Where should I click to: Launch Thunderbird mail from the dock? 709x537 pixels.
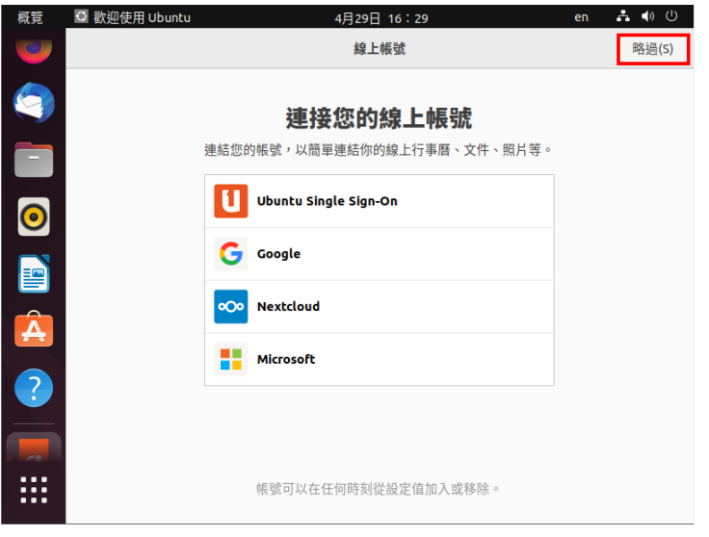pos(34,103)
